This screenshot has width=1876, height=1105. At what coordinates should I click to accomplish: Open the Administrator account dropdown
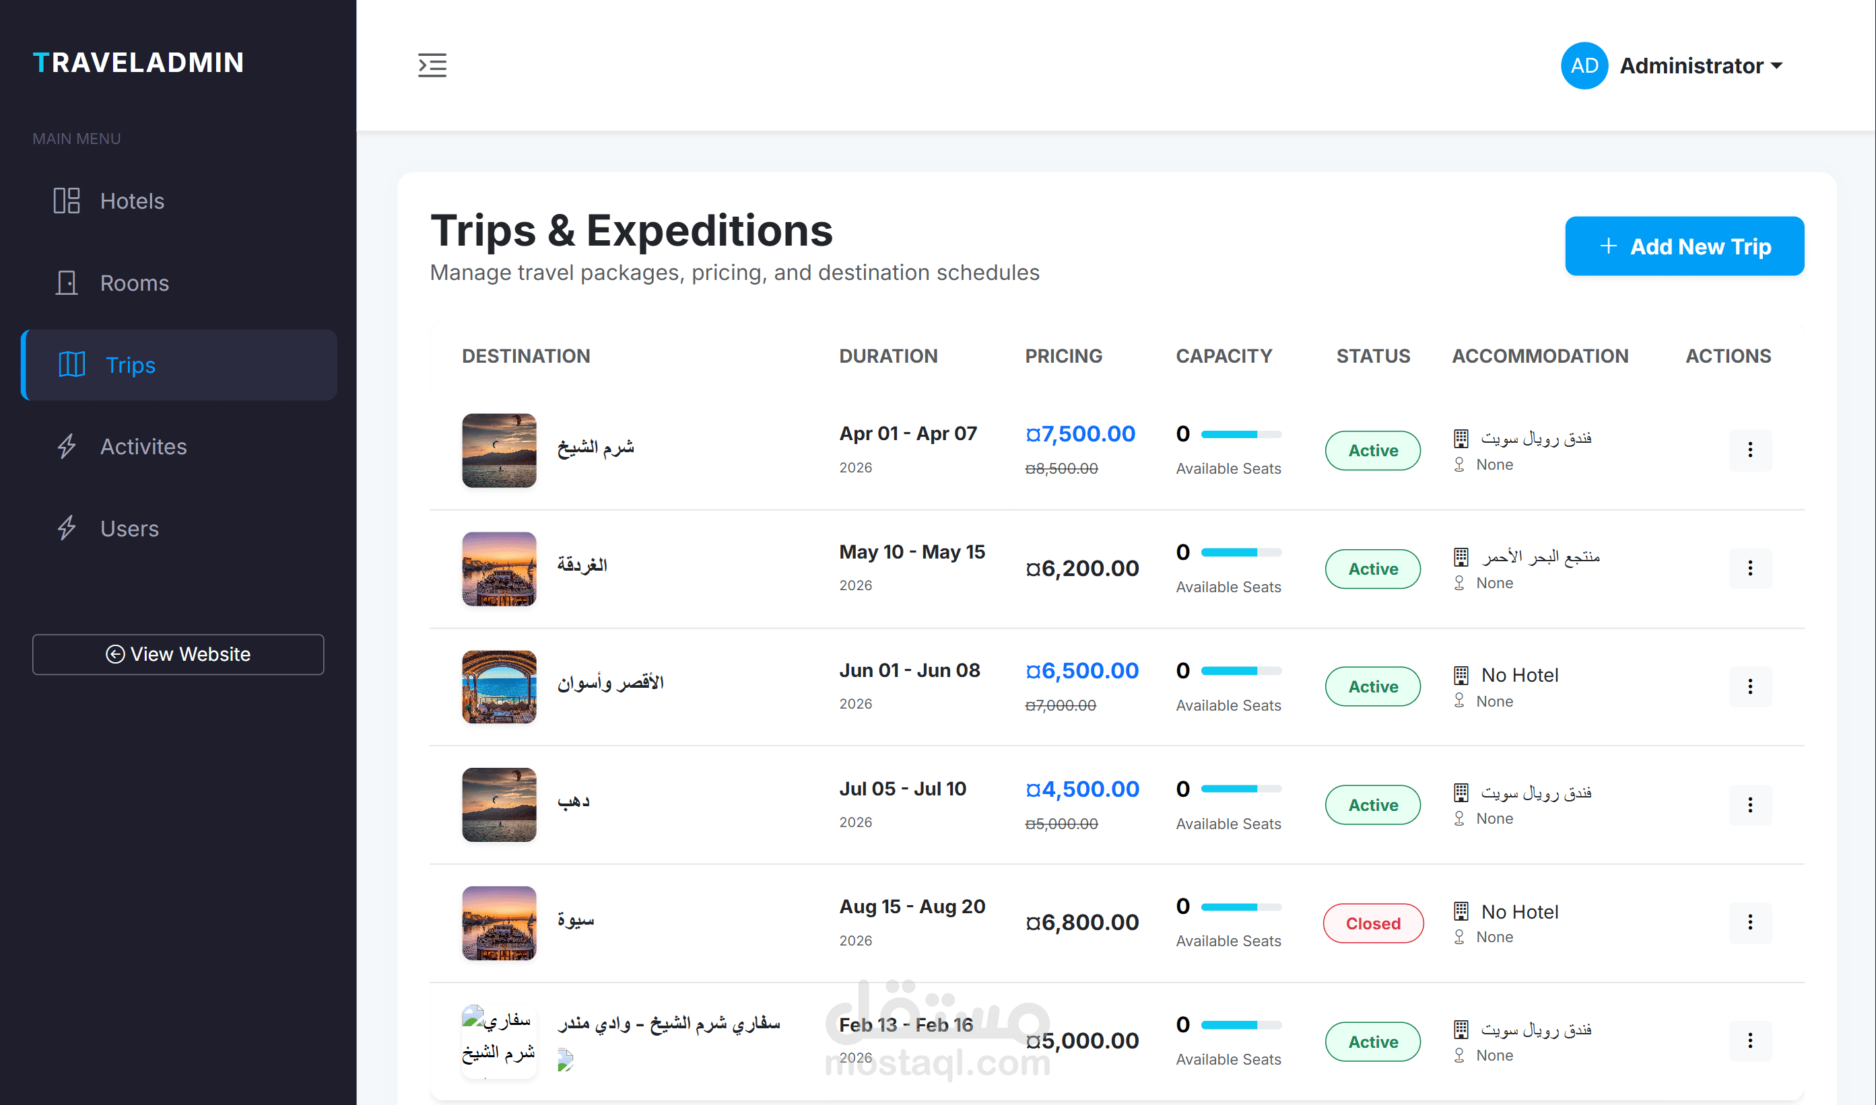tap(1701, 65)
